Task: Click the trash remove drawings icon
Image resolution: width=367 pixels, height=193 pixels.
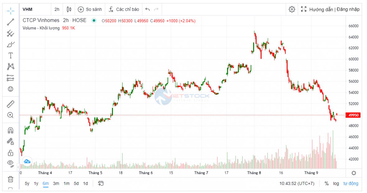Action: click(x=11, y=179)
